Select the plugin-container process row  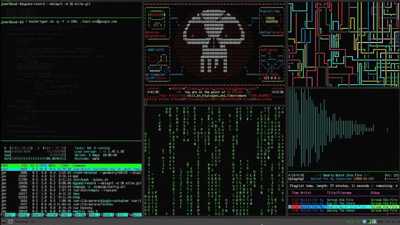[x=71, y=201]
